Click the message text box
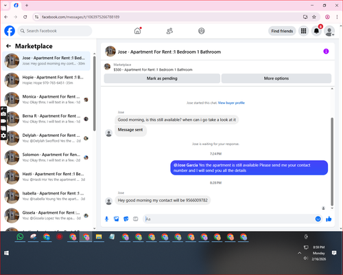This screenshot has height=275, width=343. tap(228, 219)
